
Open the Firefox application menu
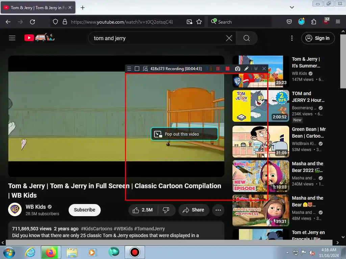338,22
